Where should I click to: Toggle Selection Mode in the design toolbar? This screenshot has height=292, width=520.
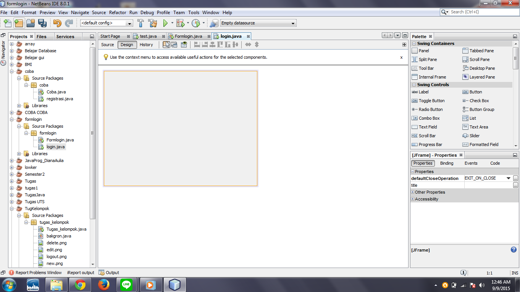pos(166,45)
